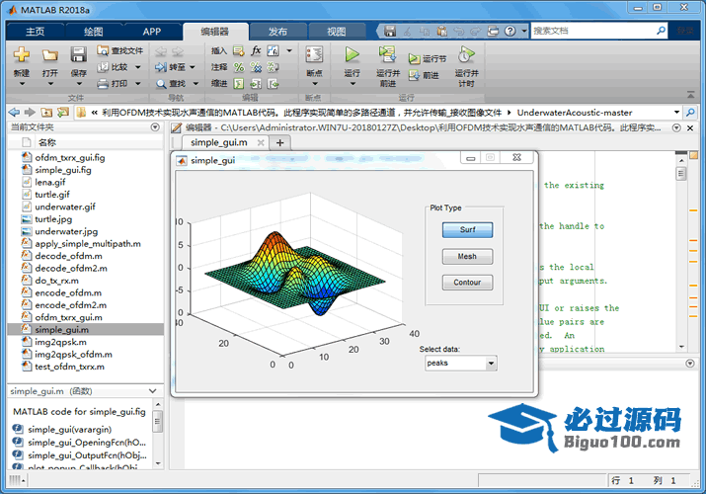
Task: Click the 比较 (Compare) icon
Action: pos(103,67)
